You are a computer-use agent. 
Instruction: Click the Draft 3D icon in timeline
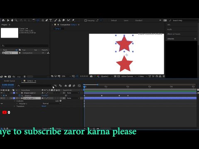61,86
